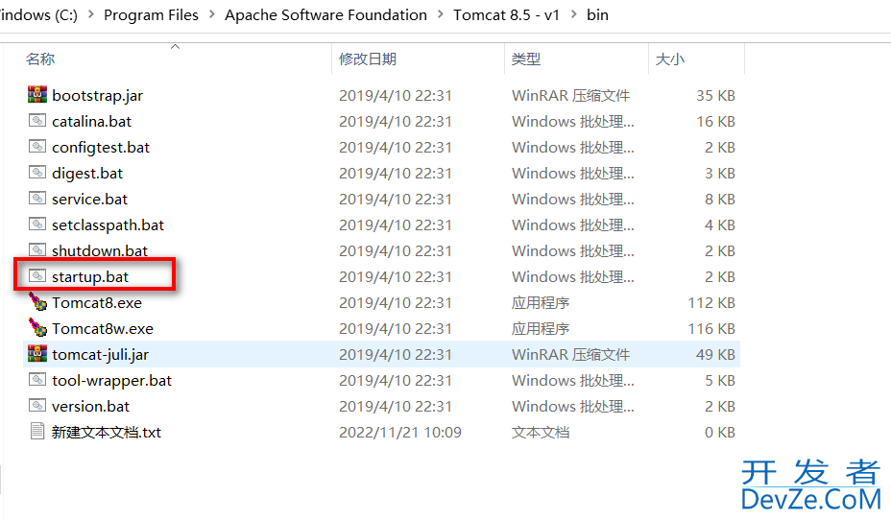Select the Tomcat8.exe file name
The height and width of the screenshot is (520, 891).
(97, 303)
